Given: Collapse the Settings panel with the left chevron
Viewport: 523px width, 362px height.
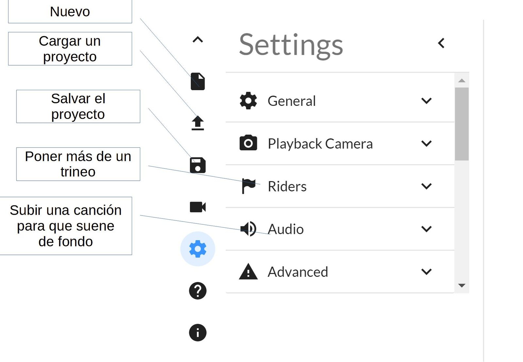Looking at the screenshot, I should (441, 43).
